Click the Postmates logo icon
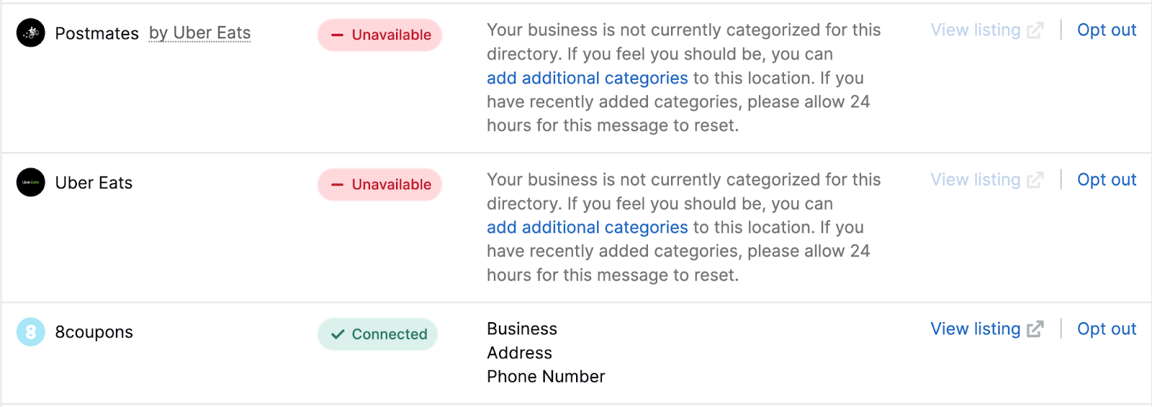The height and width of the screenshot is (407, 1152). point(31,33)
